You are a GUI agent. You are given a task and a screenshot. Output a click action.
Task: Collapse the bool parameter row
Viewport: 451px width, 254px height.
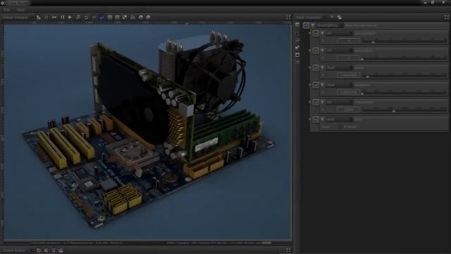[323, 119]
